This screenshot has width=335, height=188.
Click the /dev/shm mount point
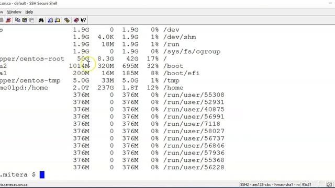tap(180, 37)
